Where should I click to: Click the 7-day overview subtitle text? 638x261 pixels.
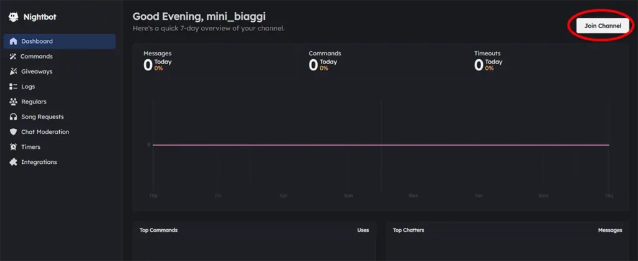click(x=209, y=29)
